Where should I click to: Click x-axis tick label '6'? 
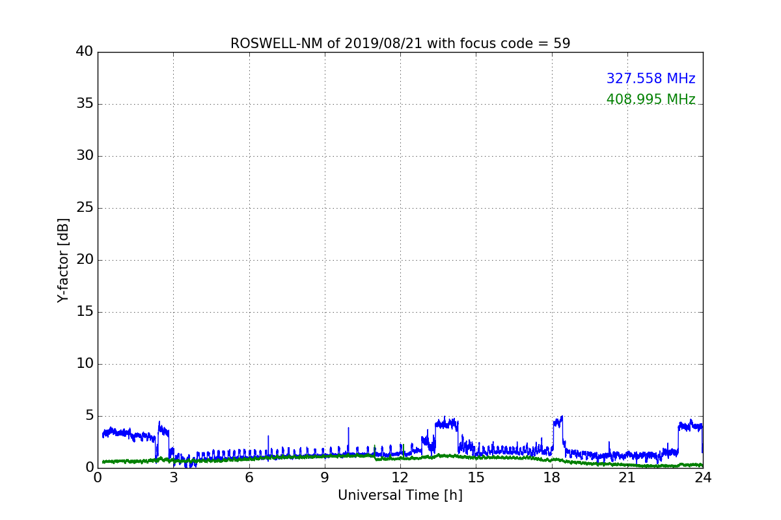[249, 477]
